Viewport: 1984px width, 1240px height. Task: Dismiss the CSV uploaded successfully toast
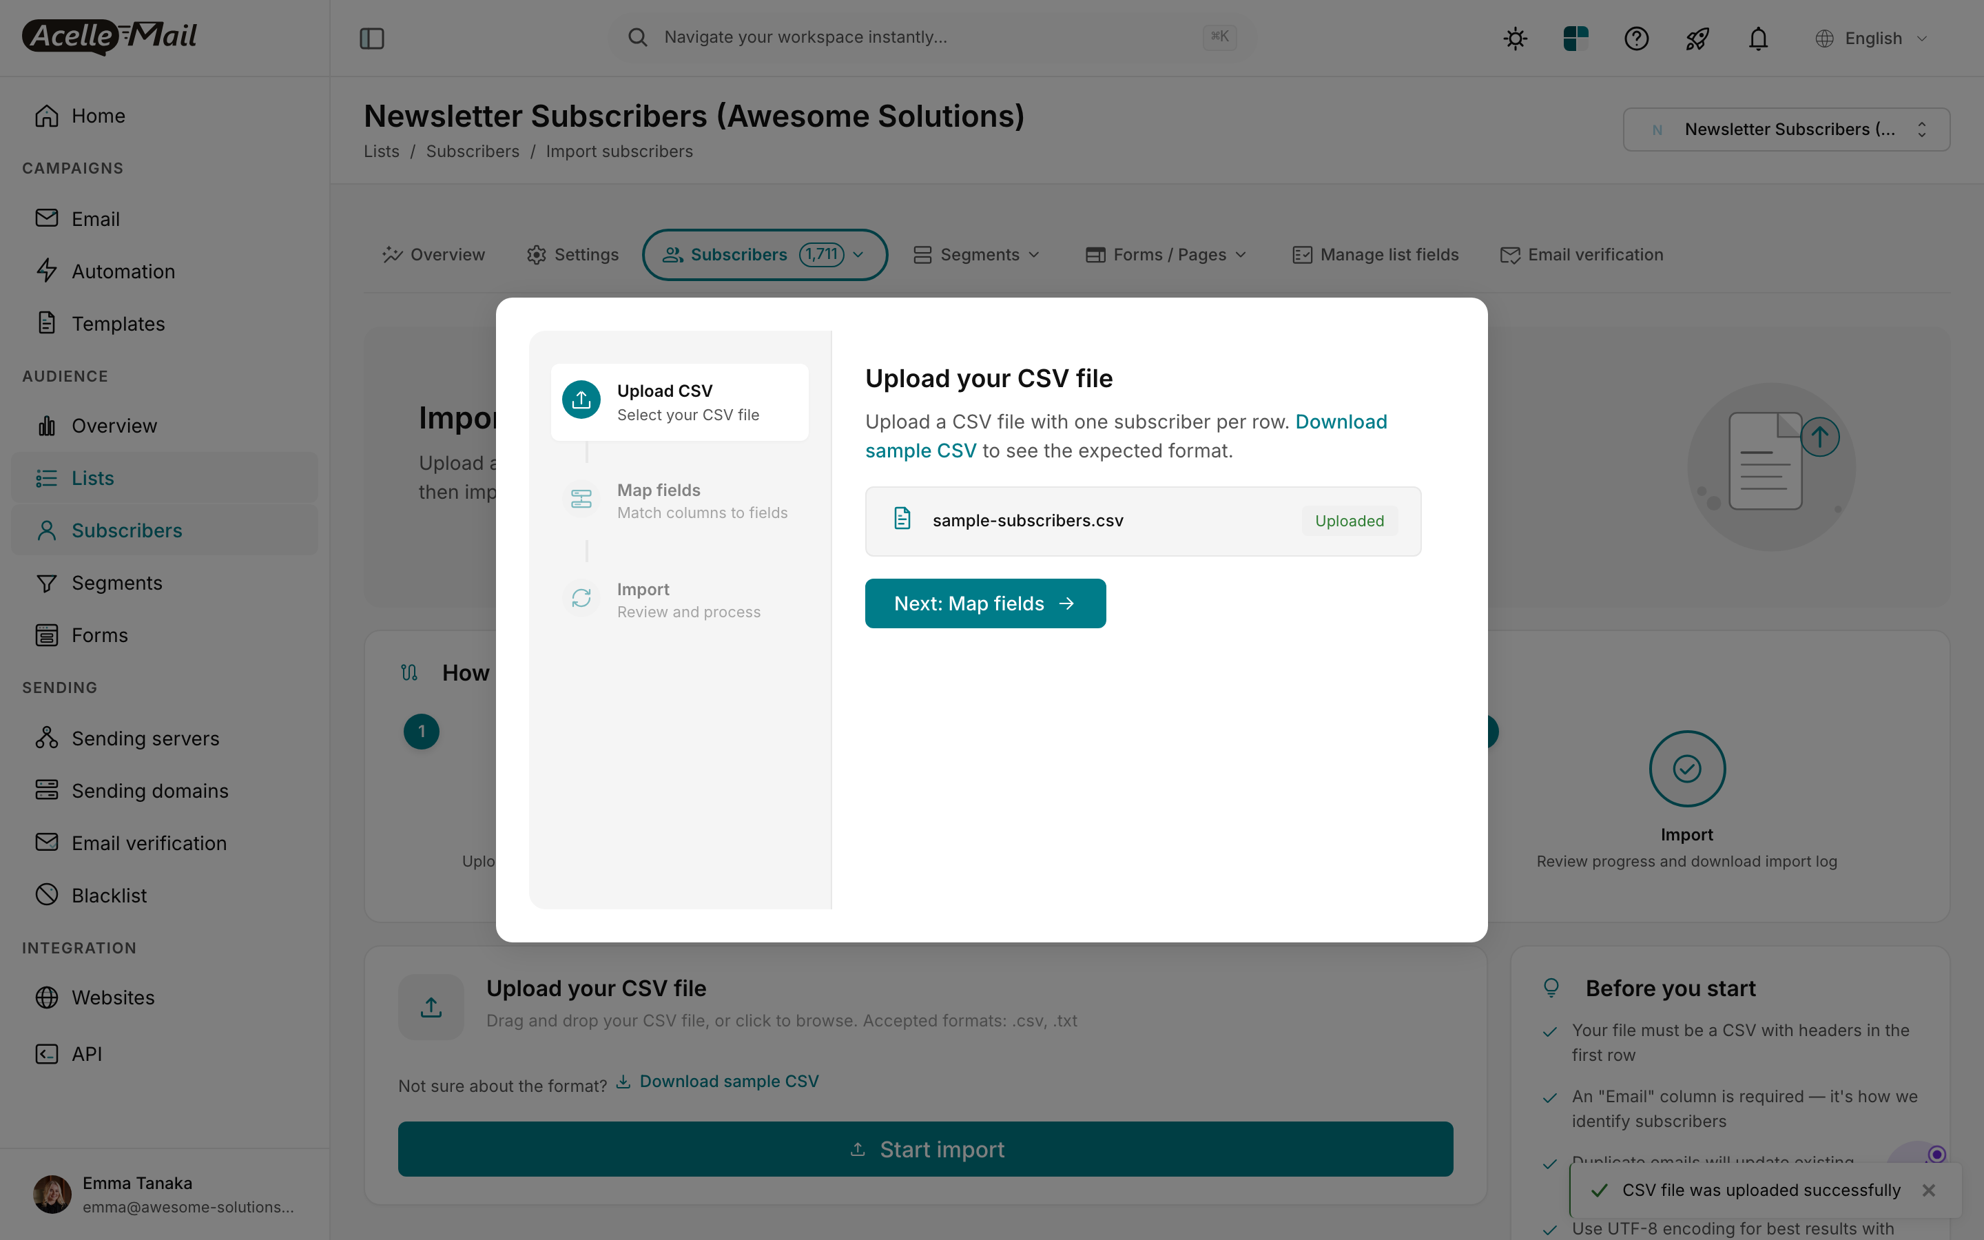[1928, 1190]
